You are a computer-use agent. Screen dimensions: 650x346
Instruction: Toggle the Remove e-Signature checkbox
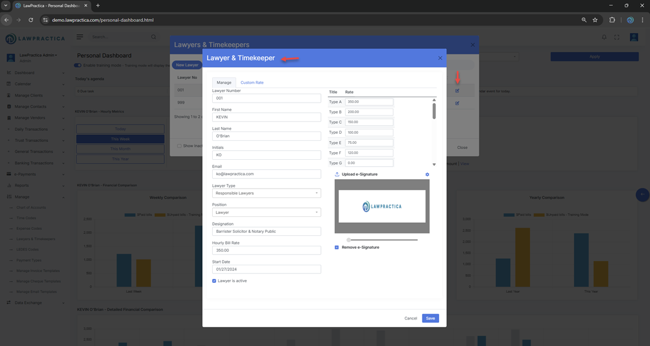337,248
